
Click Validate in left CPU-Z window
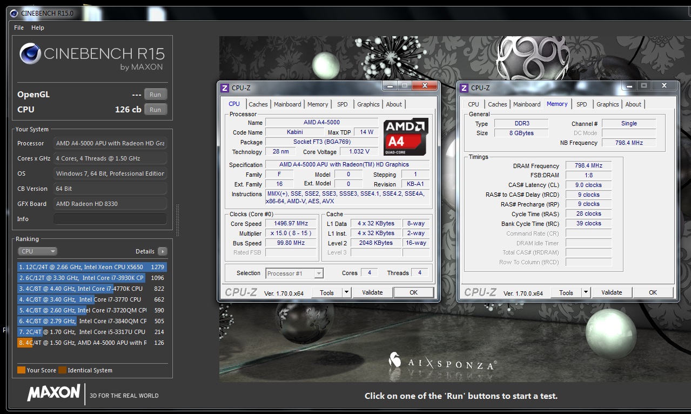372,292
